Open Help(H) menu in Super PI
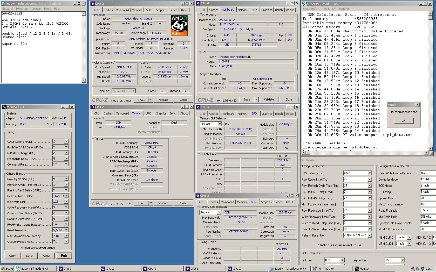The image size is (436, 272). [344, 9]
